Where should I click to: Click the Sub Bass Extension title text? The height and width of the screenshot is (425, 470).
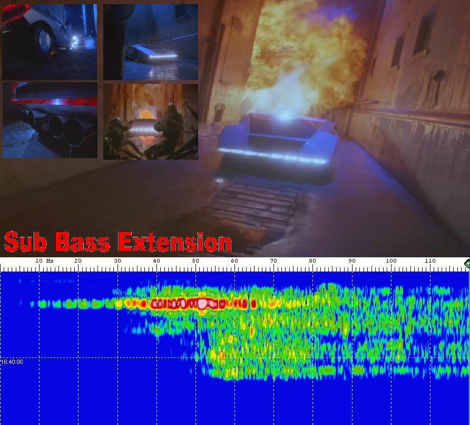tap(117, 242)
